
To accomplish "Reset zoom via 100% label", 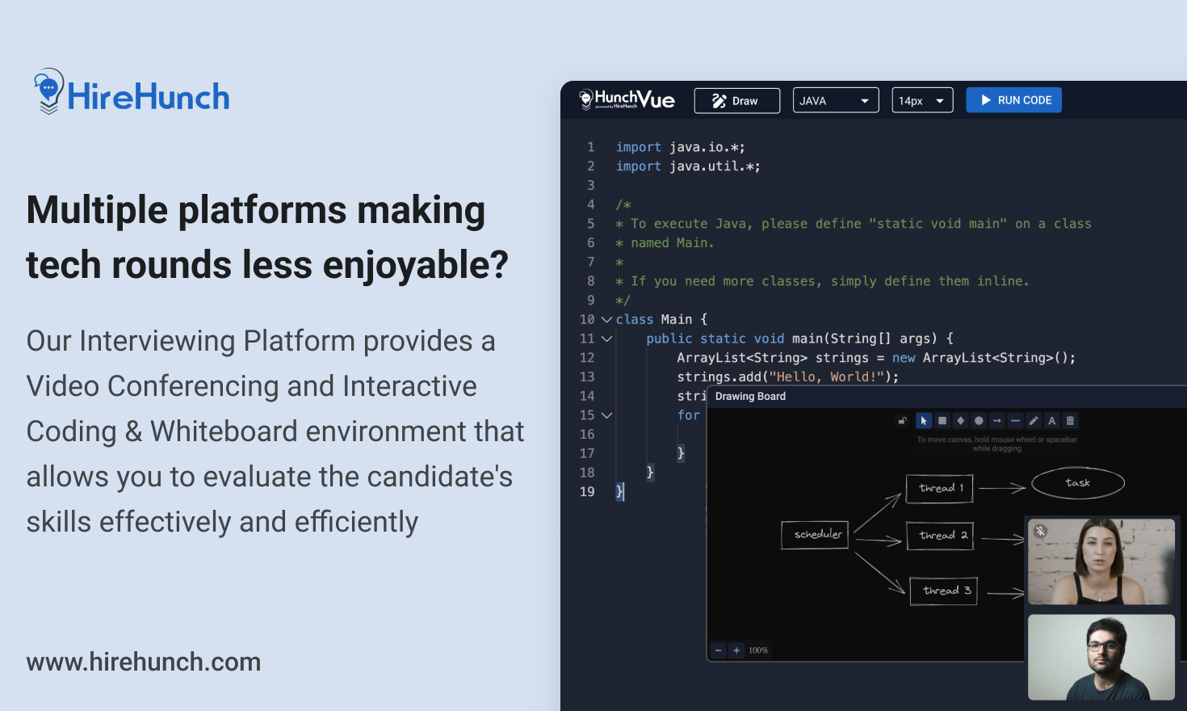I will [758, 650].
